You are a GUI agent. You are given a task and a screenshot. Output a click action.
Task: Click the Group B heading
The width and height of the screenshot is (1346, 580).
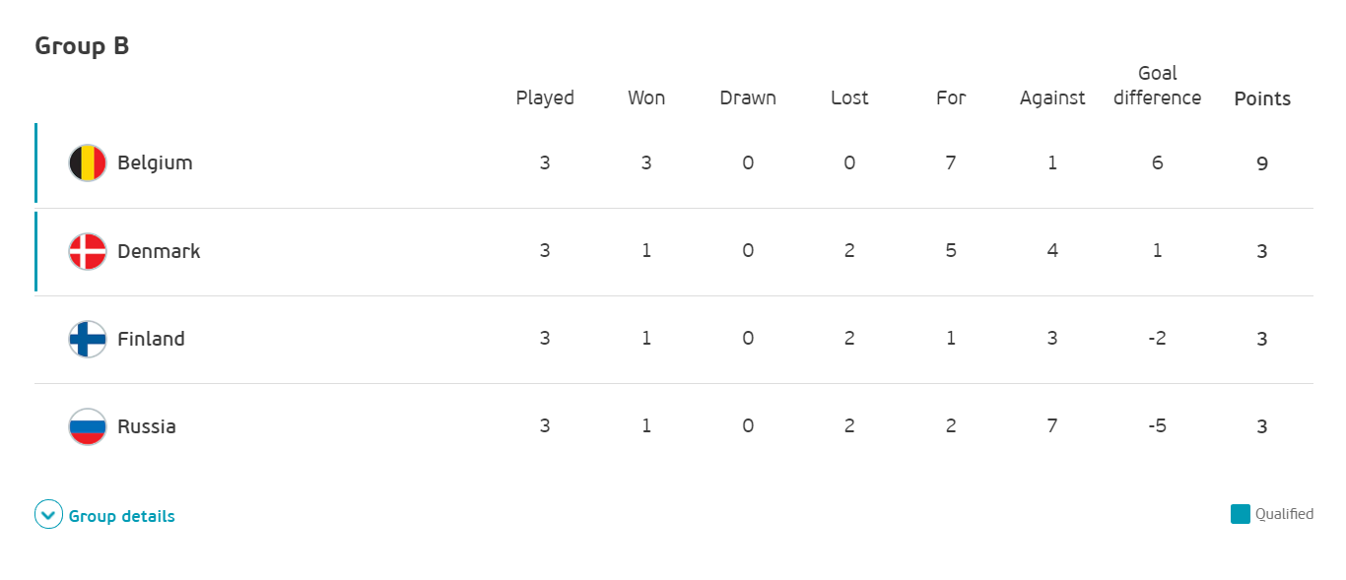[82, 46]
